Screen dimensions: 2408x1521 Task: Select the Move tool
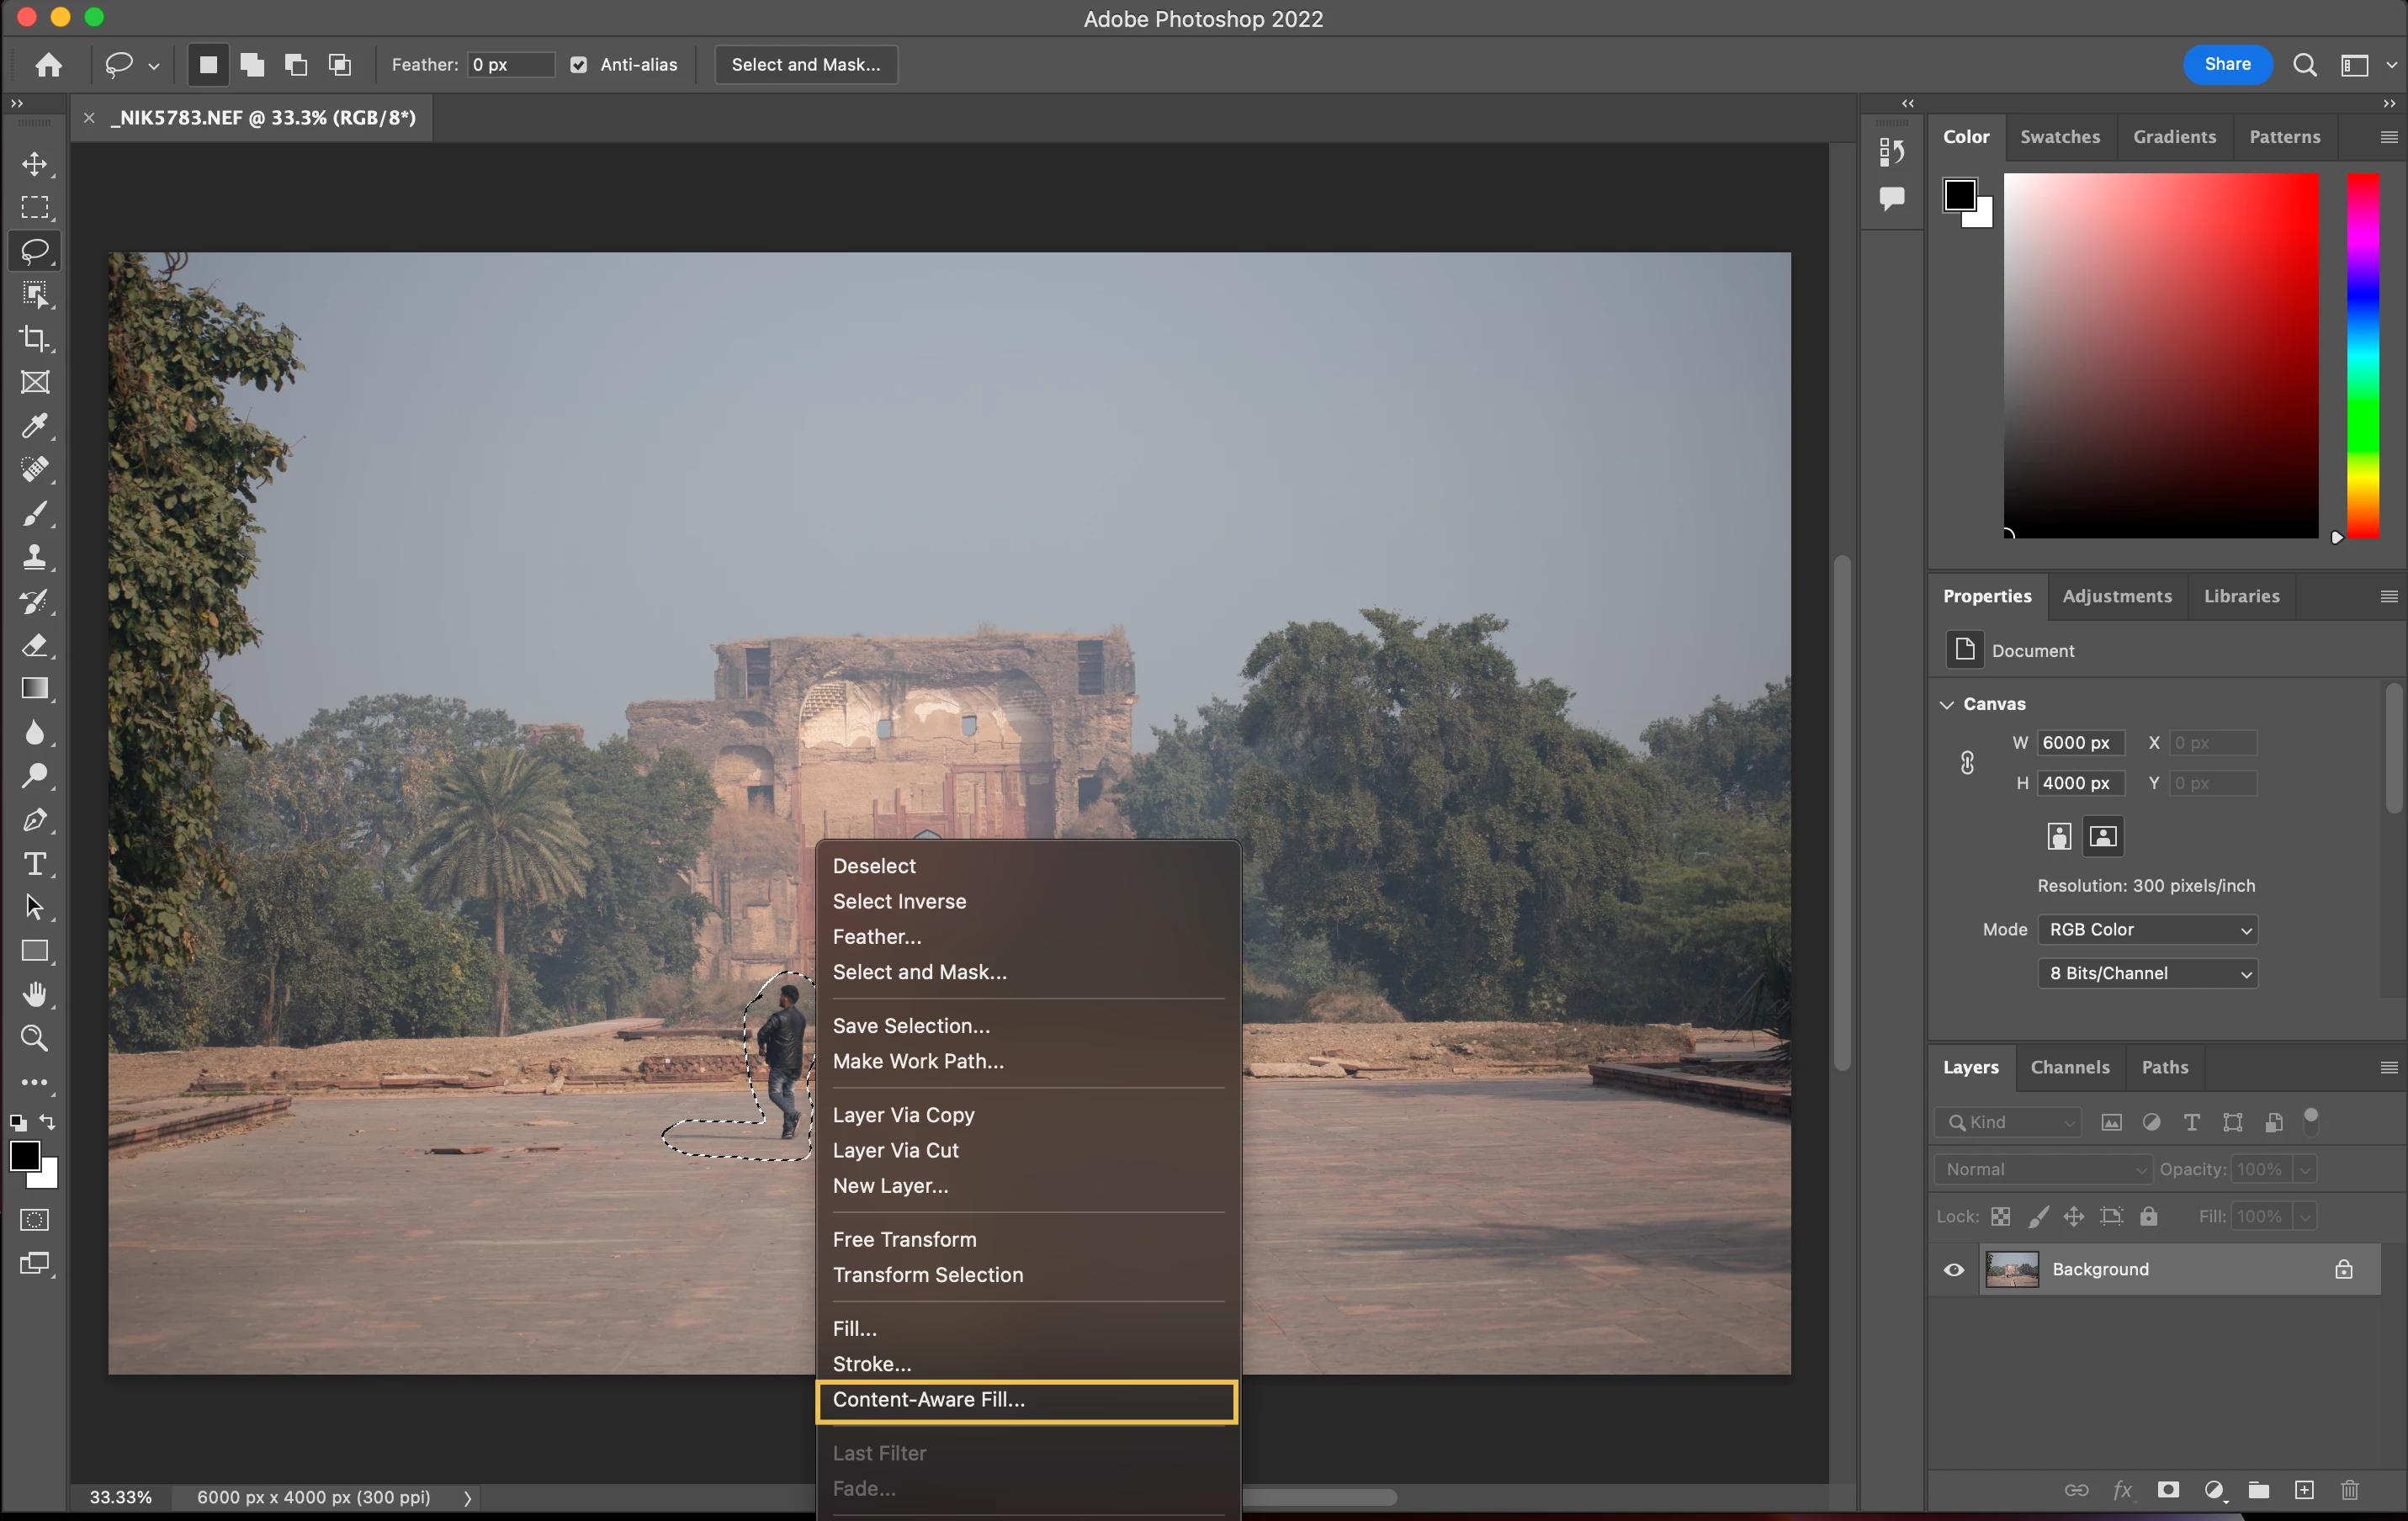tap(35, 164)
